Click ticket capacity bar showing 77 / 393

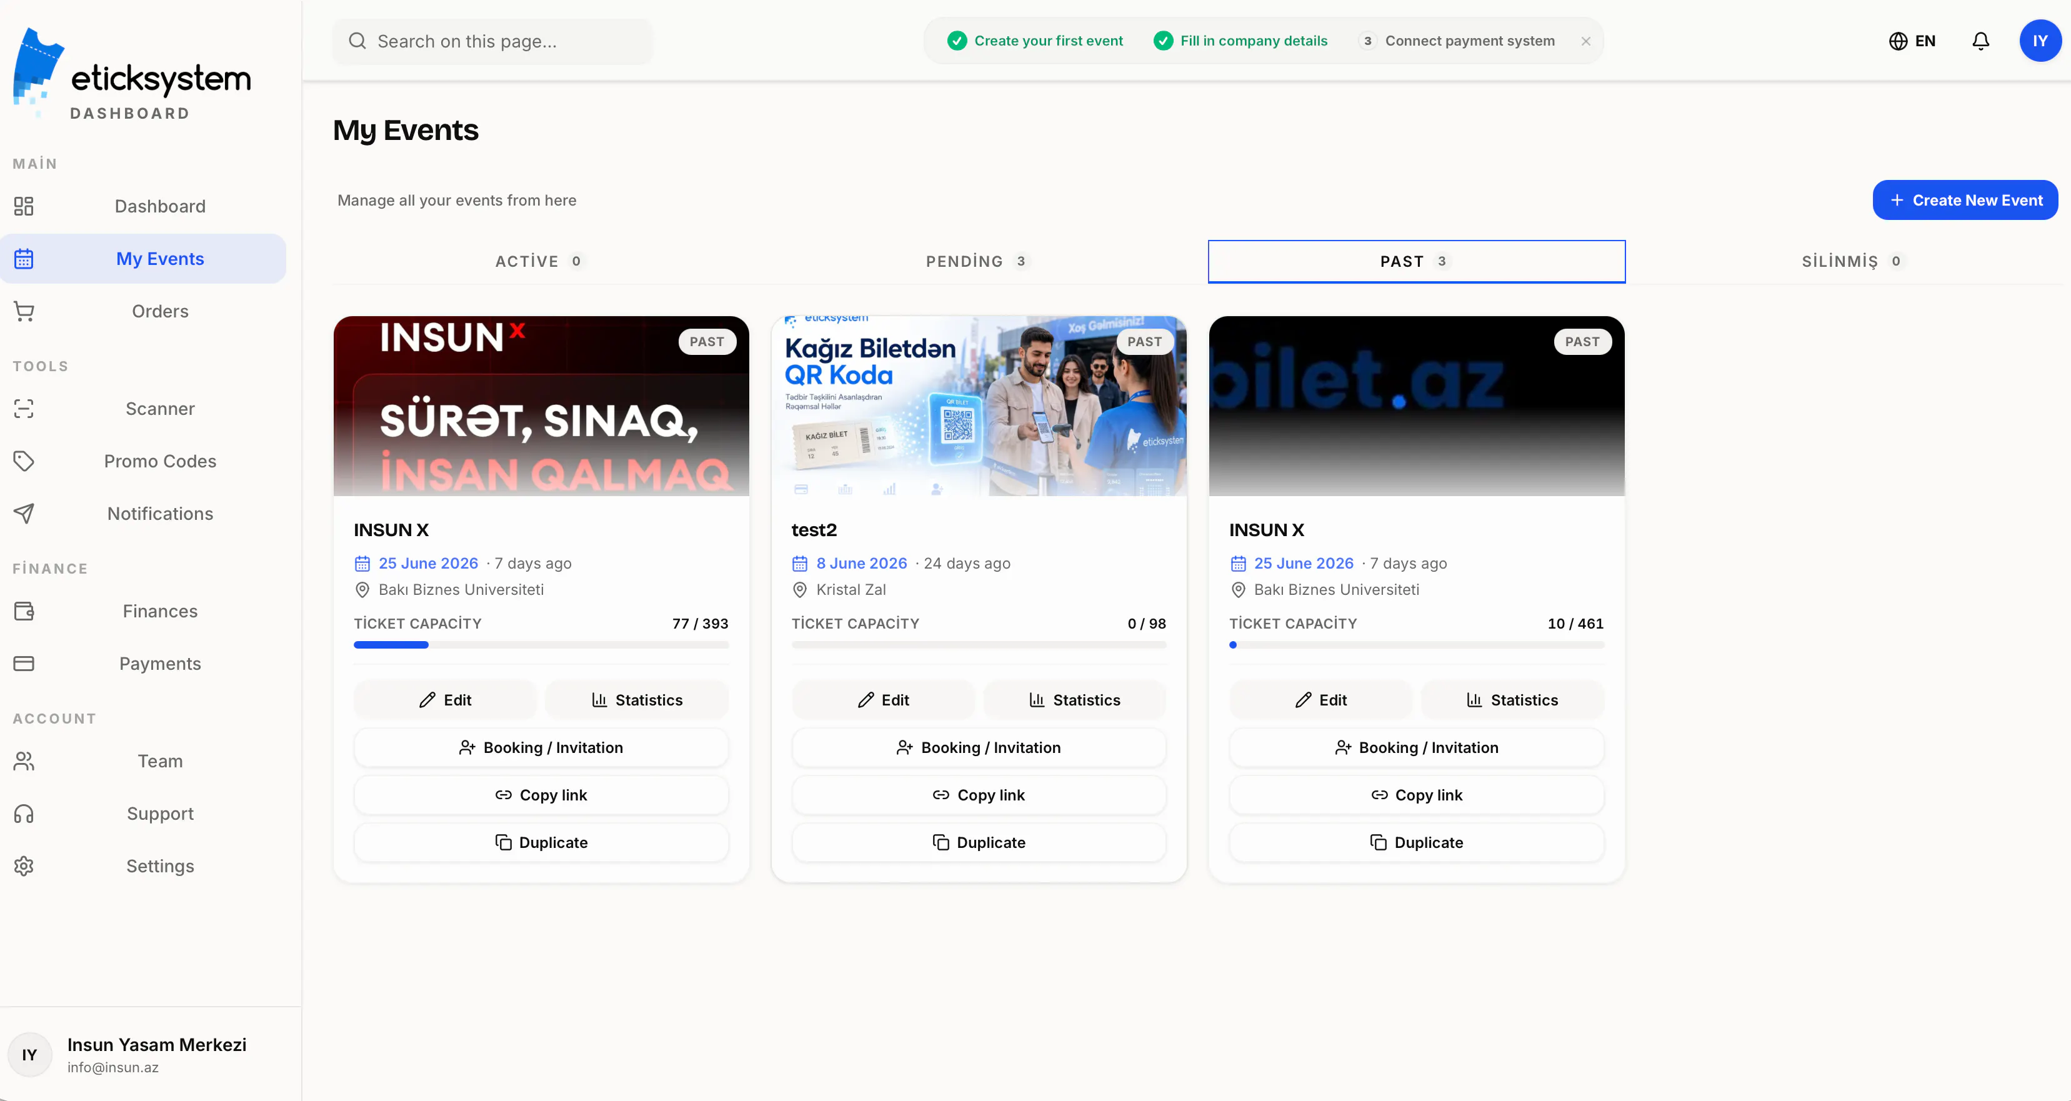541,645
